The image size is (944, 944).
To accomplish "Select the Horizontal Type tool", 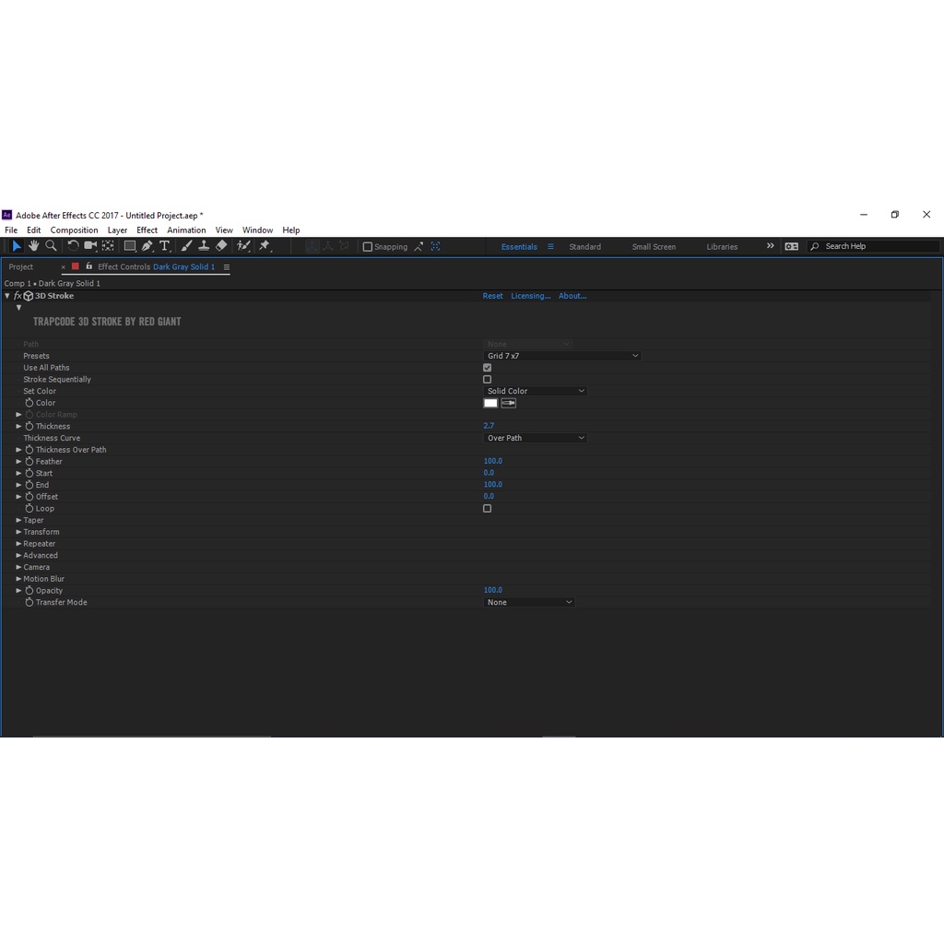I will click(x=164, y=246).
